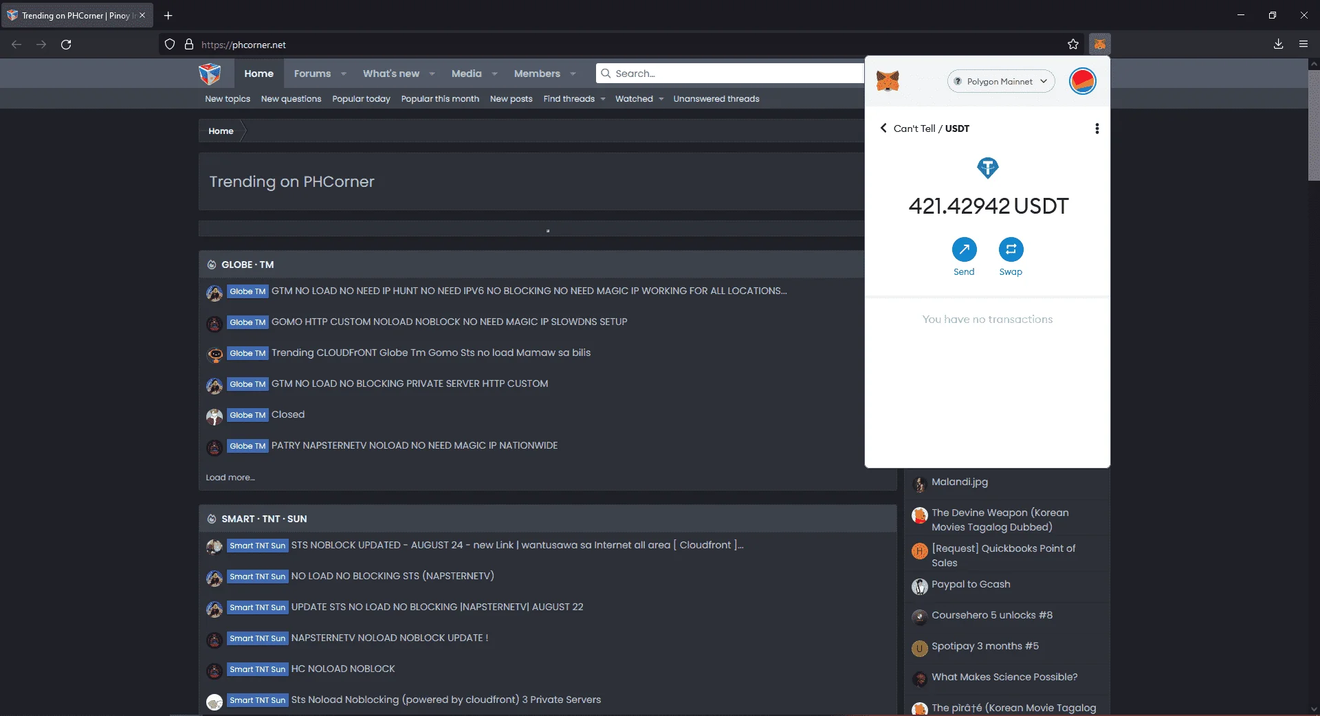Click the PHCorner site logo
Image resolution: width=1320 pixels, height=716 pixels.
[x=210, y=73]
